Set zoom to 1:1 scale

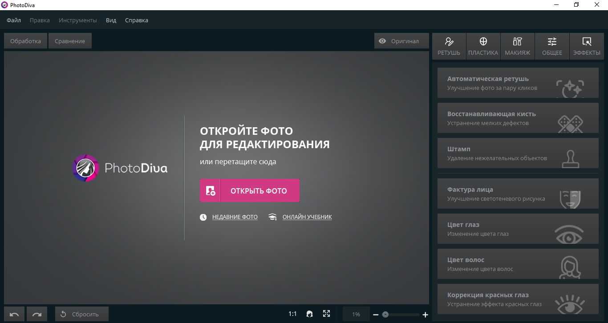(x=292, y=314)
